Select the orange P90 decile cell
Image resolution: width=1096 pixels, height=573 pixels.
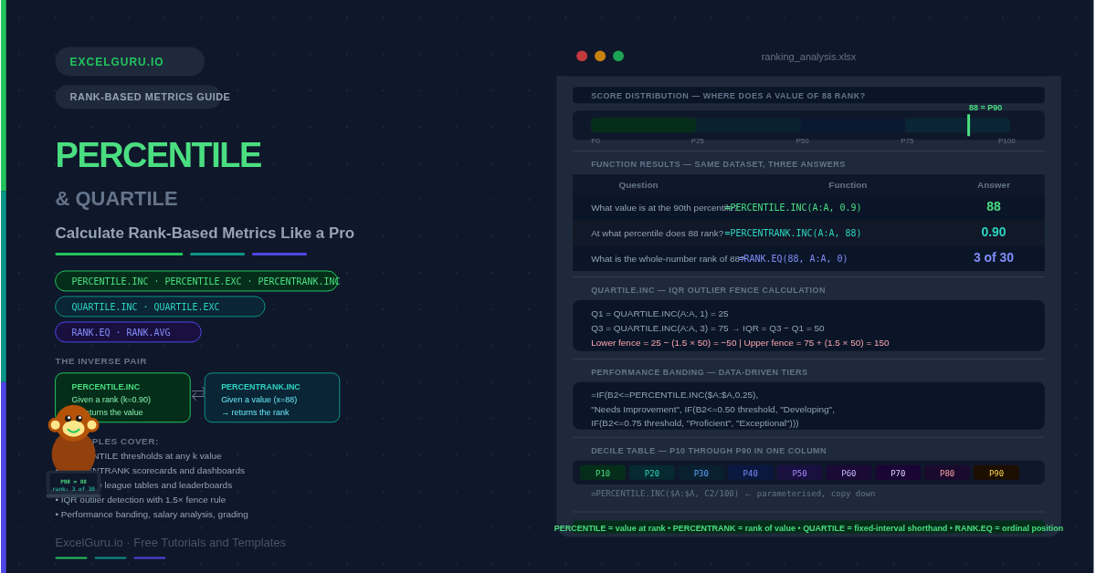pos(996,473)
